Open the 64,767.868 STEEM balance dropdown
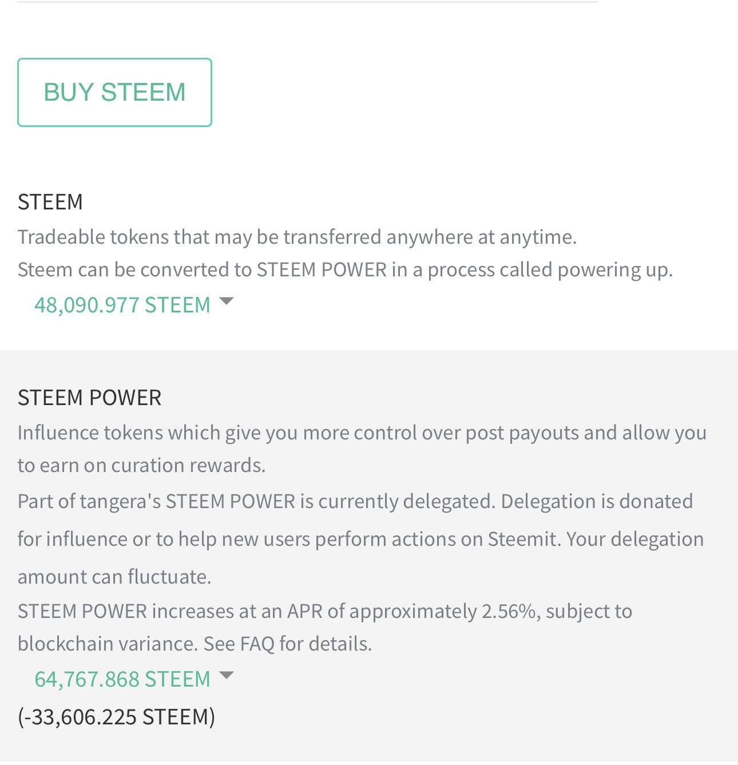This screenshot has width=738, height=765. (122, 679)
